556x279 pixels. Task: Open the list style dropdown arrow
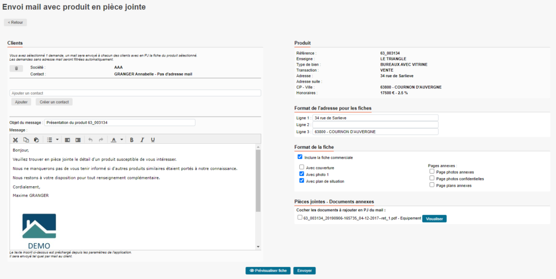[57, 139]
